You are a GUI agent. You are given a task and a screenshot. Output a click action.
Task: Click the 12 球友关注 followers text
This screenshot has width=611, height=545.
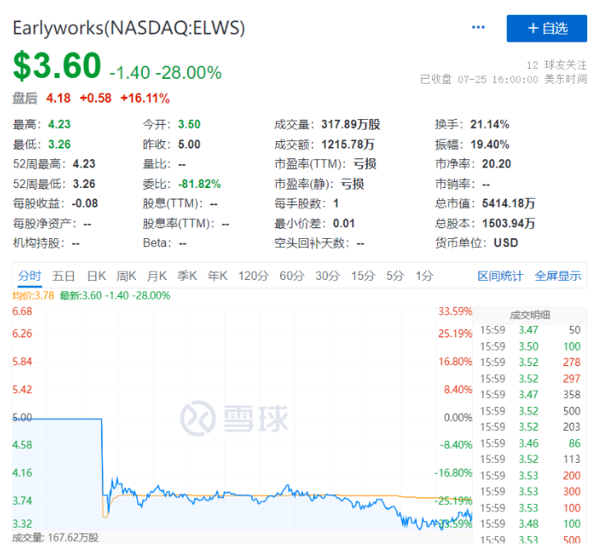(557, 65)
